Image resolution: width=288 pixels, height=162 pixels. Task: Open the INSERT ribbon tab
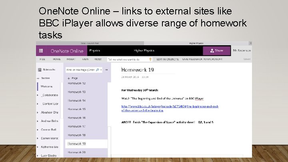71,59
